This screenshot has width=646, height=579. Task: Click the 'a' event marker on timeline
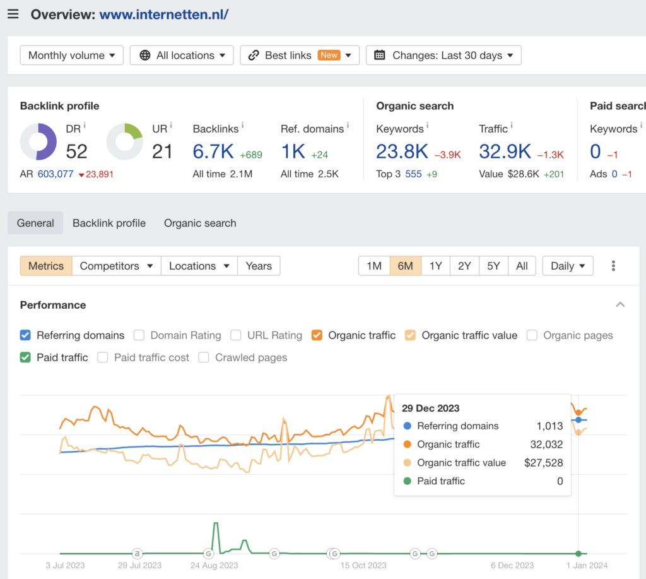pos(137,553)
